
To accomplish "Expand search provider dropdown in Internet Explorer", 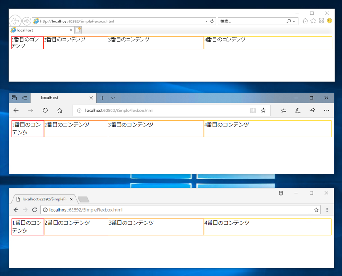I will coord(294,21).
